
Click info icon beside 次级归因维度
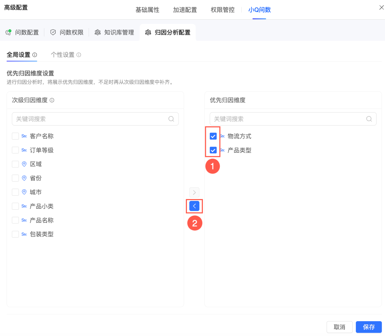[52, 100]
